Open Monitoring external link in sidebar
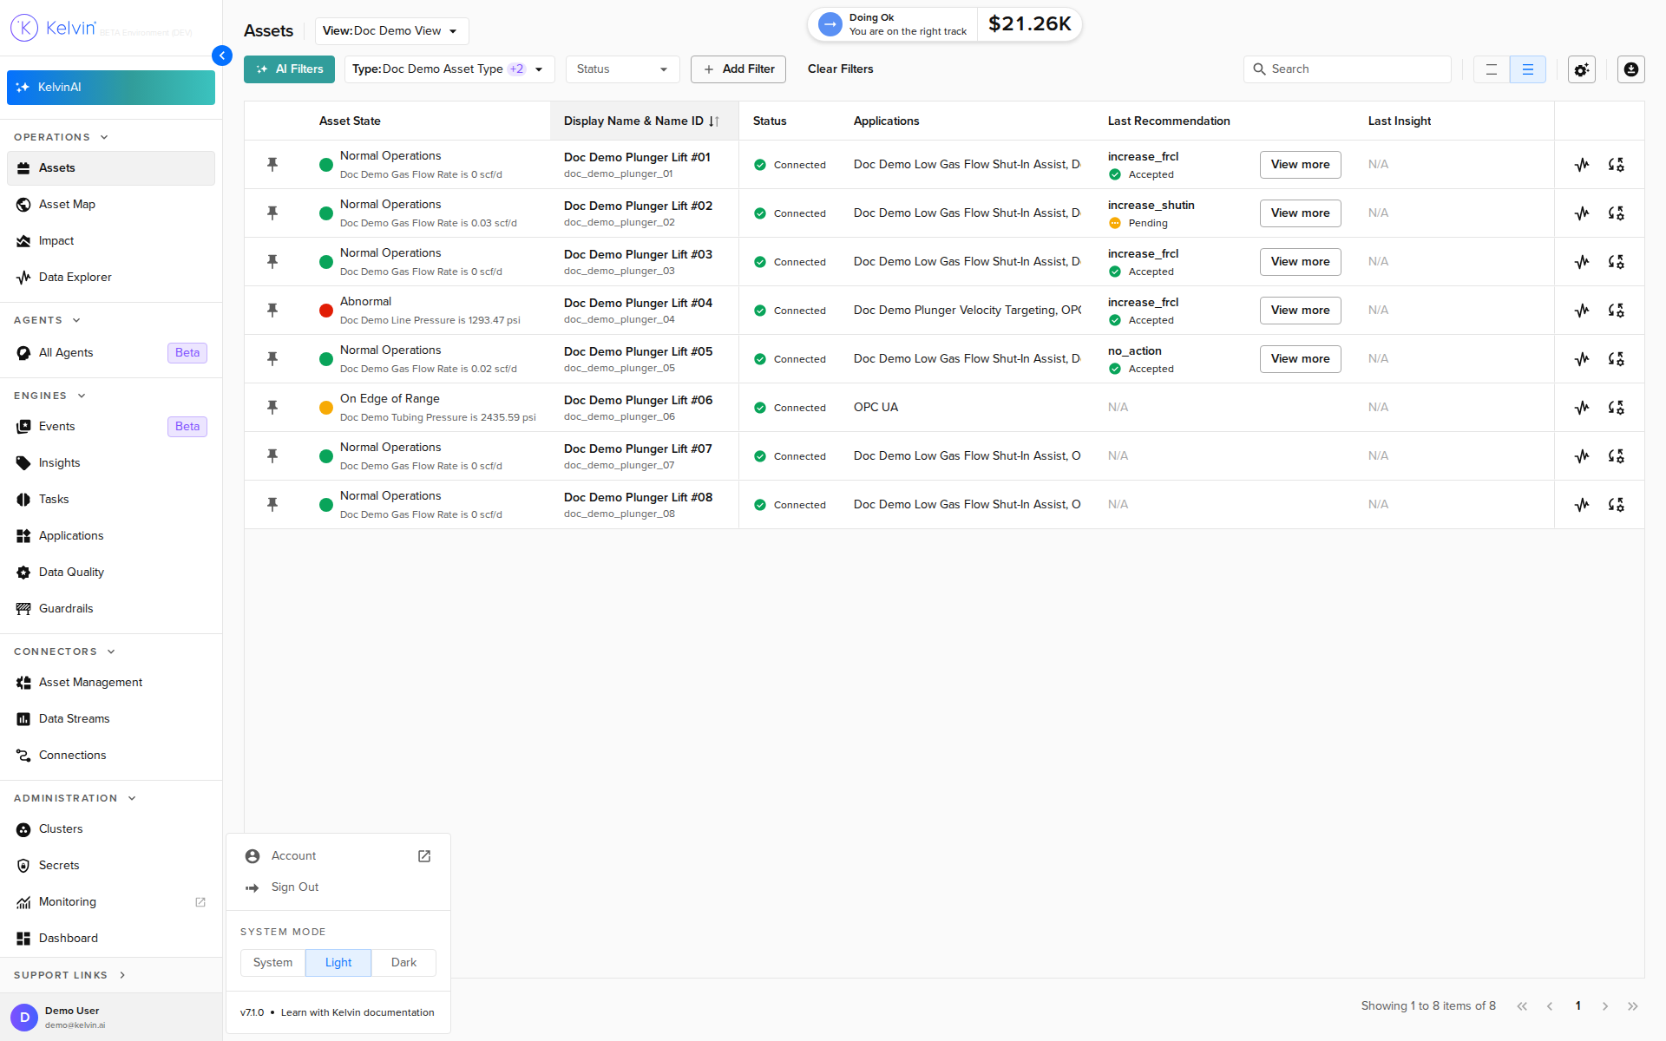 click(111, 902)
